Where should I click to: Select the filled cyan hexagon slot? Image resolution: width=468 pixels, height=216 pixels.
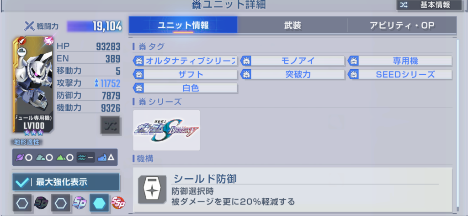(x=99, y=203)
